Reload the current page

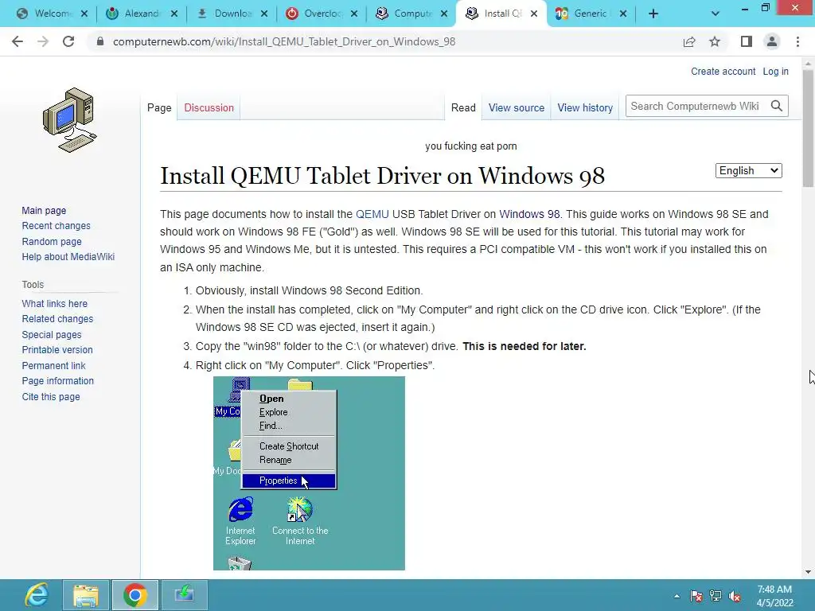point(68,41)
